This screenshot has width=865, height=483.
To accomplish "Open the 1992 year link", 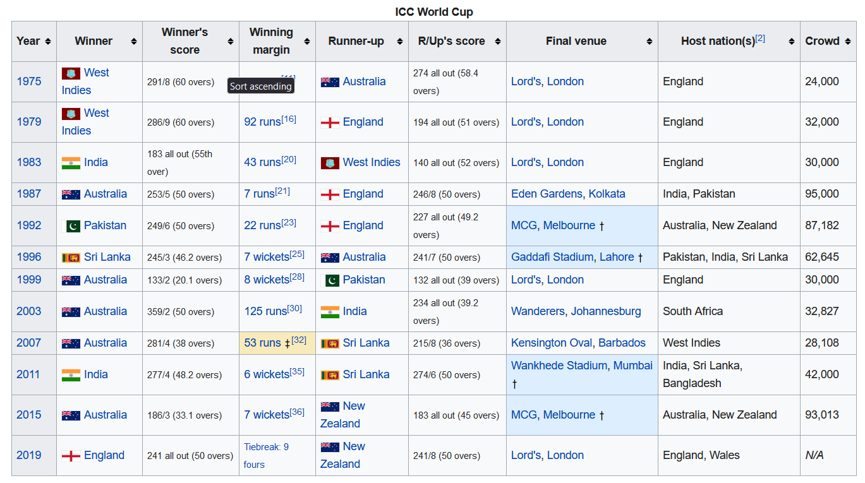I will click(29, 225).
